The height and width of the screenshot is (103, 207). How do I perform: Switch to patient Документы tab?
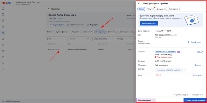tap(112, 32)
